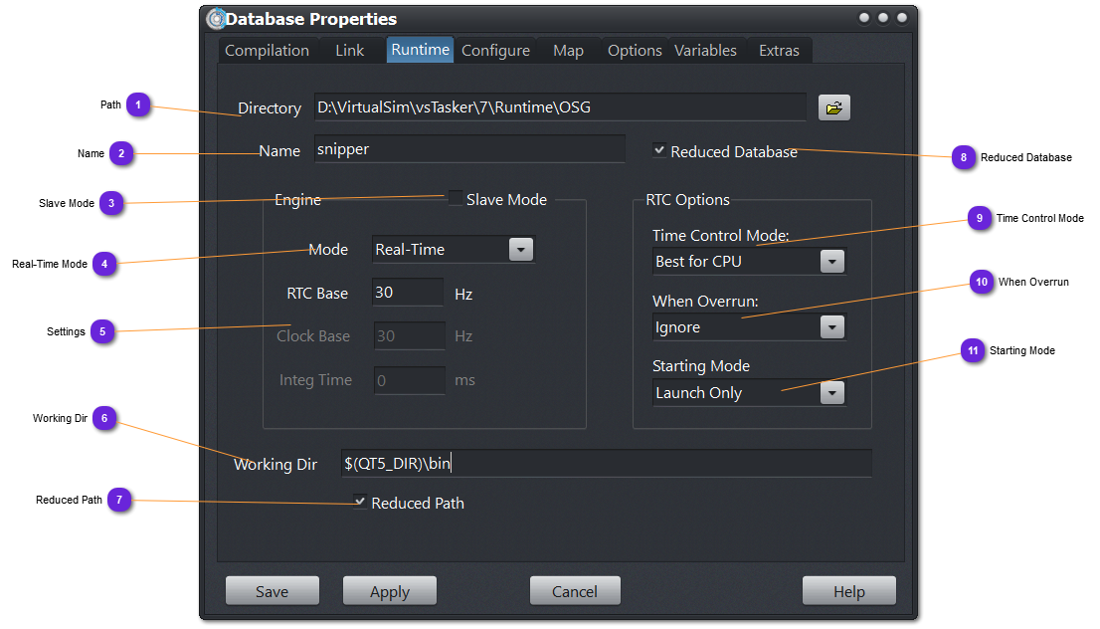Click the Working Dir input field
1100x629 pixels.
click(x=605, y=464)
